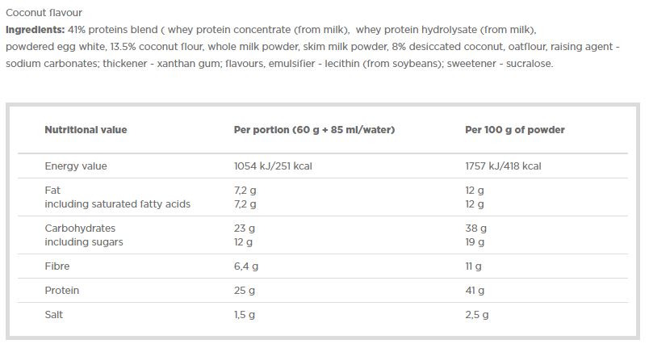Click the "Carbohydrates" row label
This screenshot has width=649, height=348.
80,229
